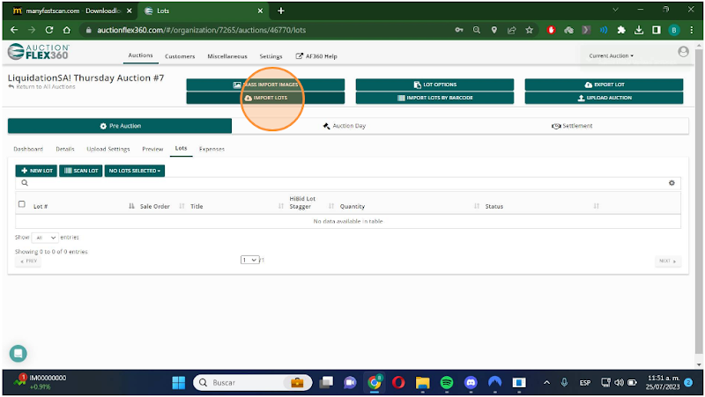The image size is (705, 397).
Task: Click the Import Lots button
Action: pyautogui.click(x=264, y=98)
